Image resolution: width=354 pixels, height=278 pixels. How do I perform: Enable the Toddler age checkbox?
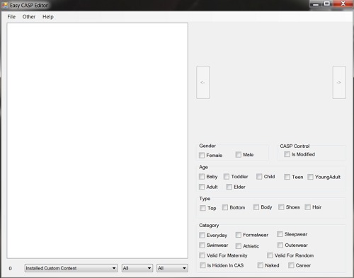click(x=227, y=176)
